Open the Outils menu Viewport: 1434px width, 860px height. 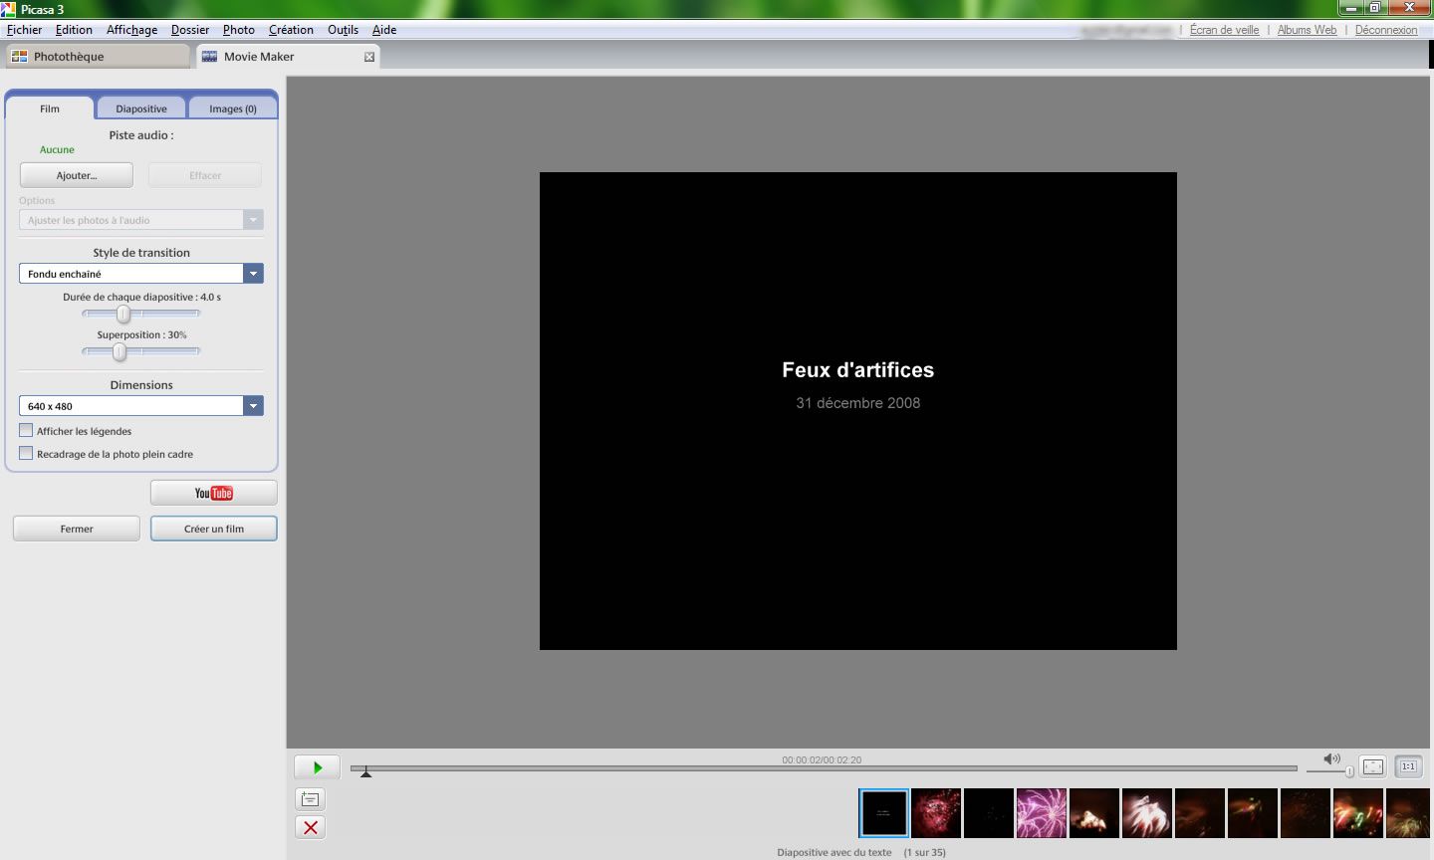coord(343,30)
